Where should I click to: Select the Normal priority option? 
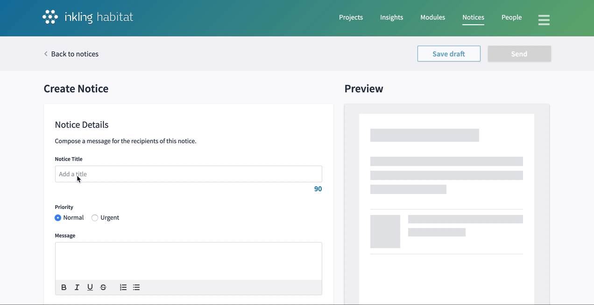click(x=58, y=218)
